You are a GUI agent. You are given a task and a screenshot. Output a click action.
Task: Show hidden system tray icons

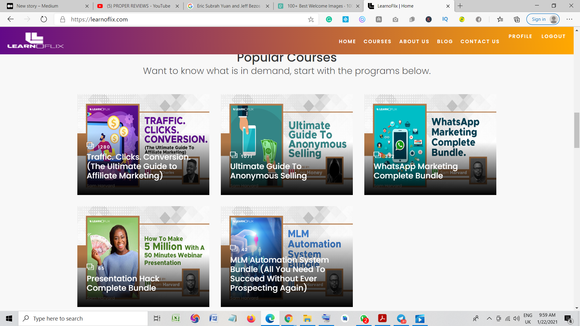coord(489,318)
